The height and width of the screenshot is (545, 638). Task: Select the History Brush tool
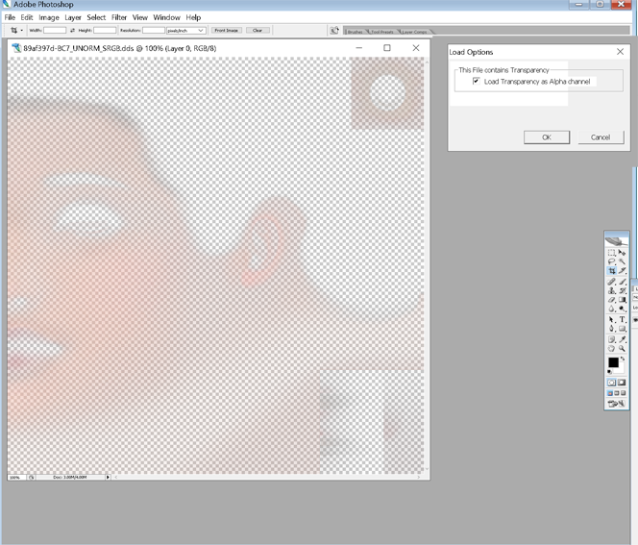(622, 290)
